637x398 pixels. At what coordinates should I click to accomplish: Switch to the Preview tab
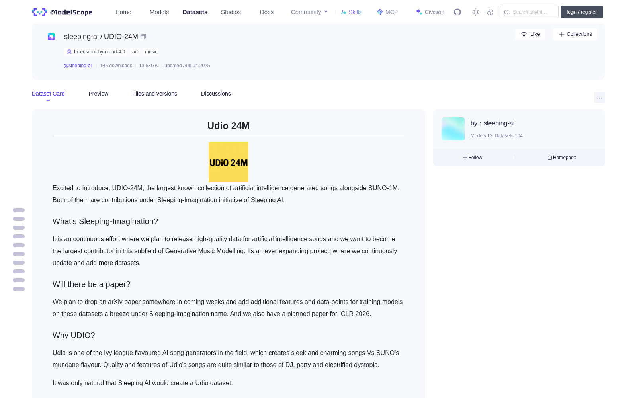pos(98,94)
